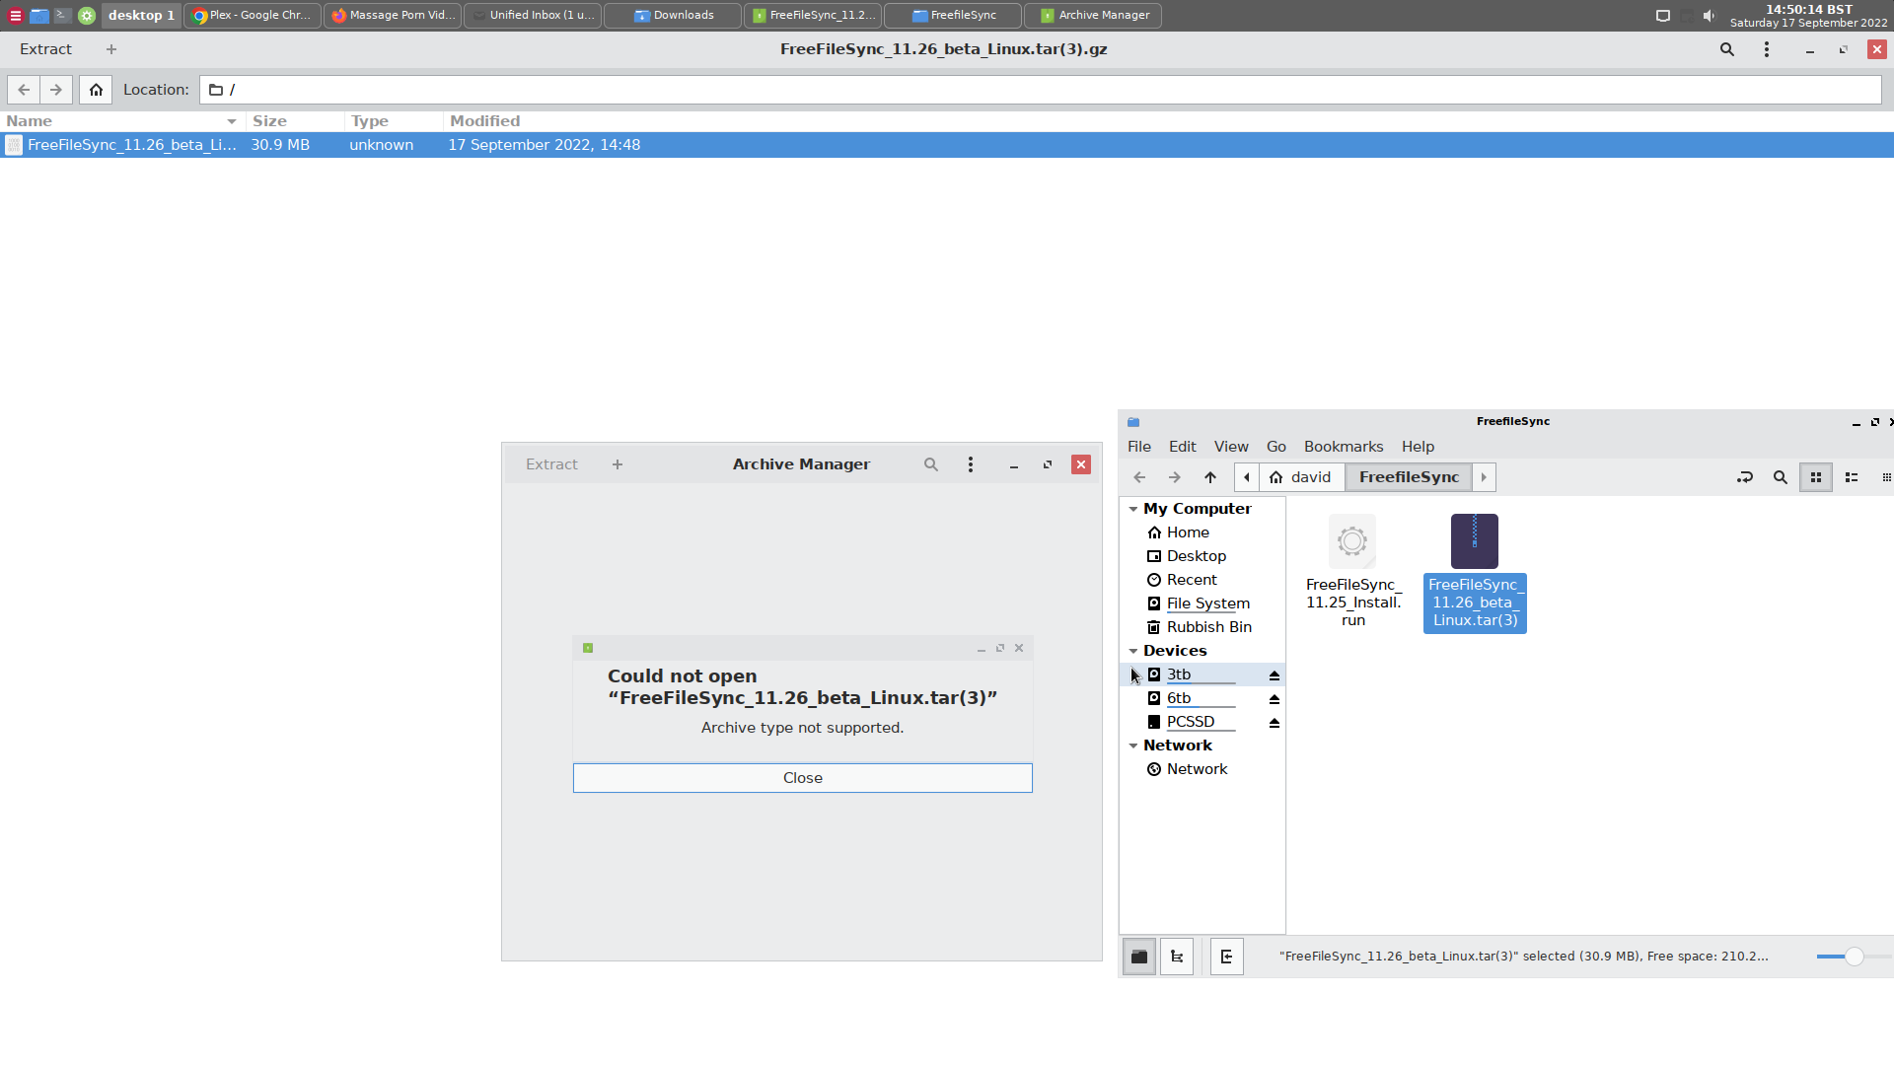This screenshot has height=1065, width=1894.
Task: Collapse the Network sidebar section
Action: tap(1133, 745)
